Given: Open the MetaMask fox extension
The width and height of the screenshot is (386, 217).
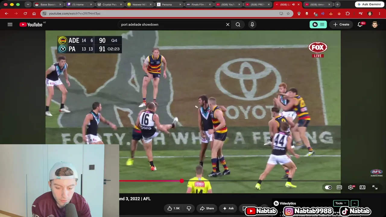Looking at the screenshot, I should 331,14.
